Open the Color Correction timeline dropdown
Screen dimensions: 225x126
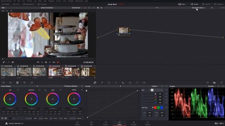(x=48, y=8)
